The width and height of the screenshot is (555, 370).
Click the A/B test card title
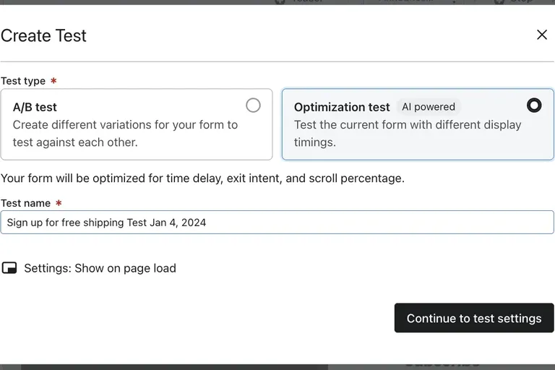click(35, 107)
